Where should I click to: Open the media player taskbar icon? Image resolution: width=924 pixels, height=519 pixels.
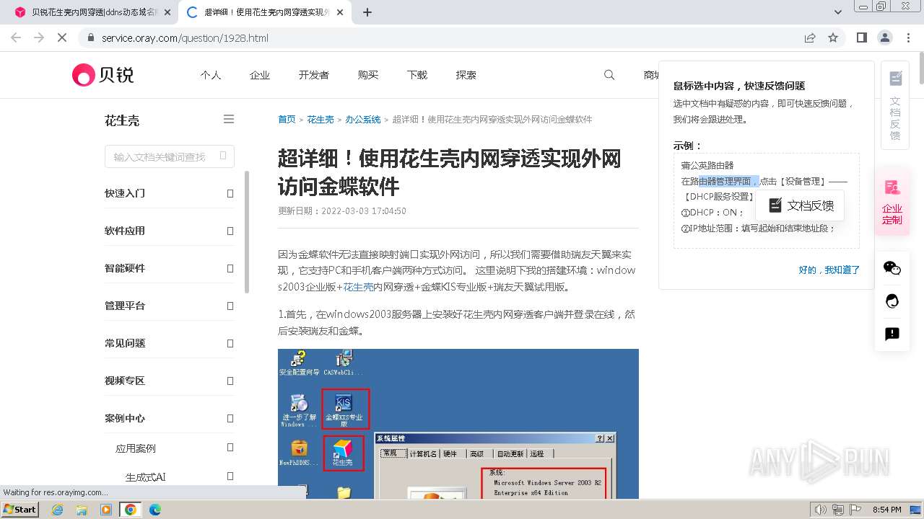(x=106, y=510)
